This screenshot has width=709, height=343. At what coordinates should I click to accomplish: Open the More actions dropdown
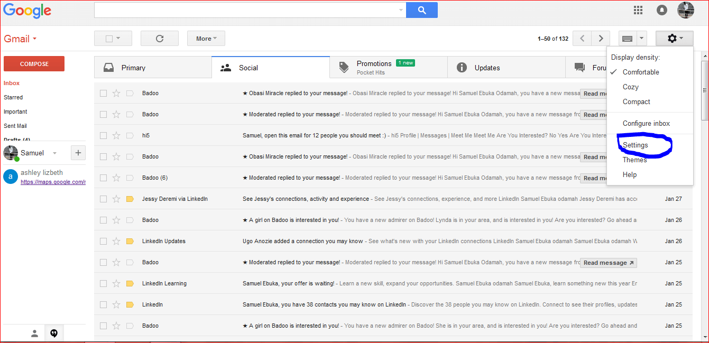click(206, 39)
